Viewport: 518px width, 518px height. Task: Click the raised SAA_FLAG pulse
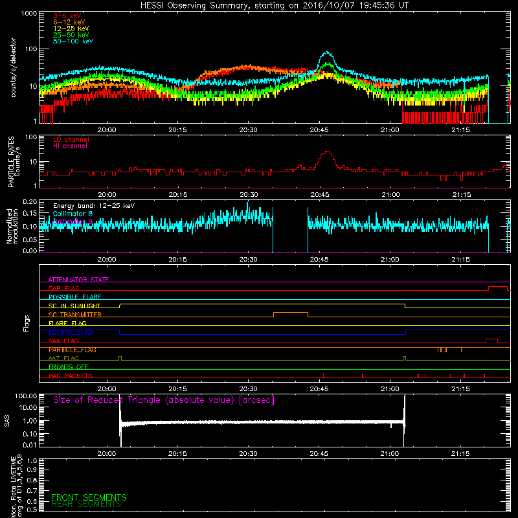(491, 339)
